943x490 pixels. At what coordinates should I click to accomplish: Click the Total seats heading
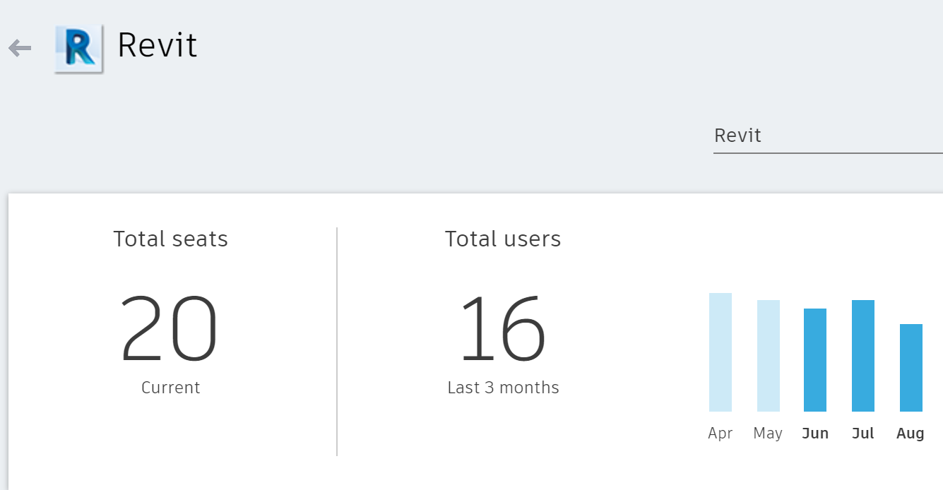click(x=171, y=239)
